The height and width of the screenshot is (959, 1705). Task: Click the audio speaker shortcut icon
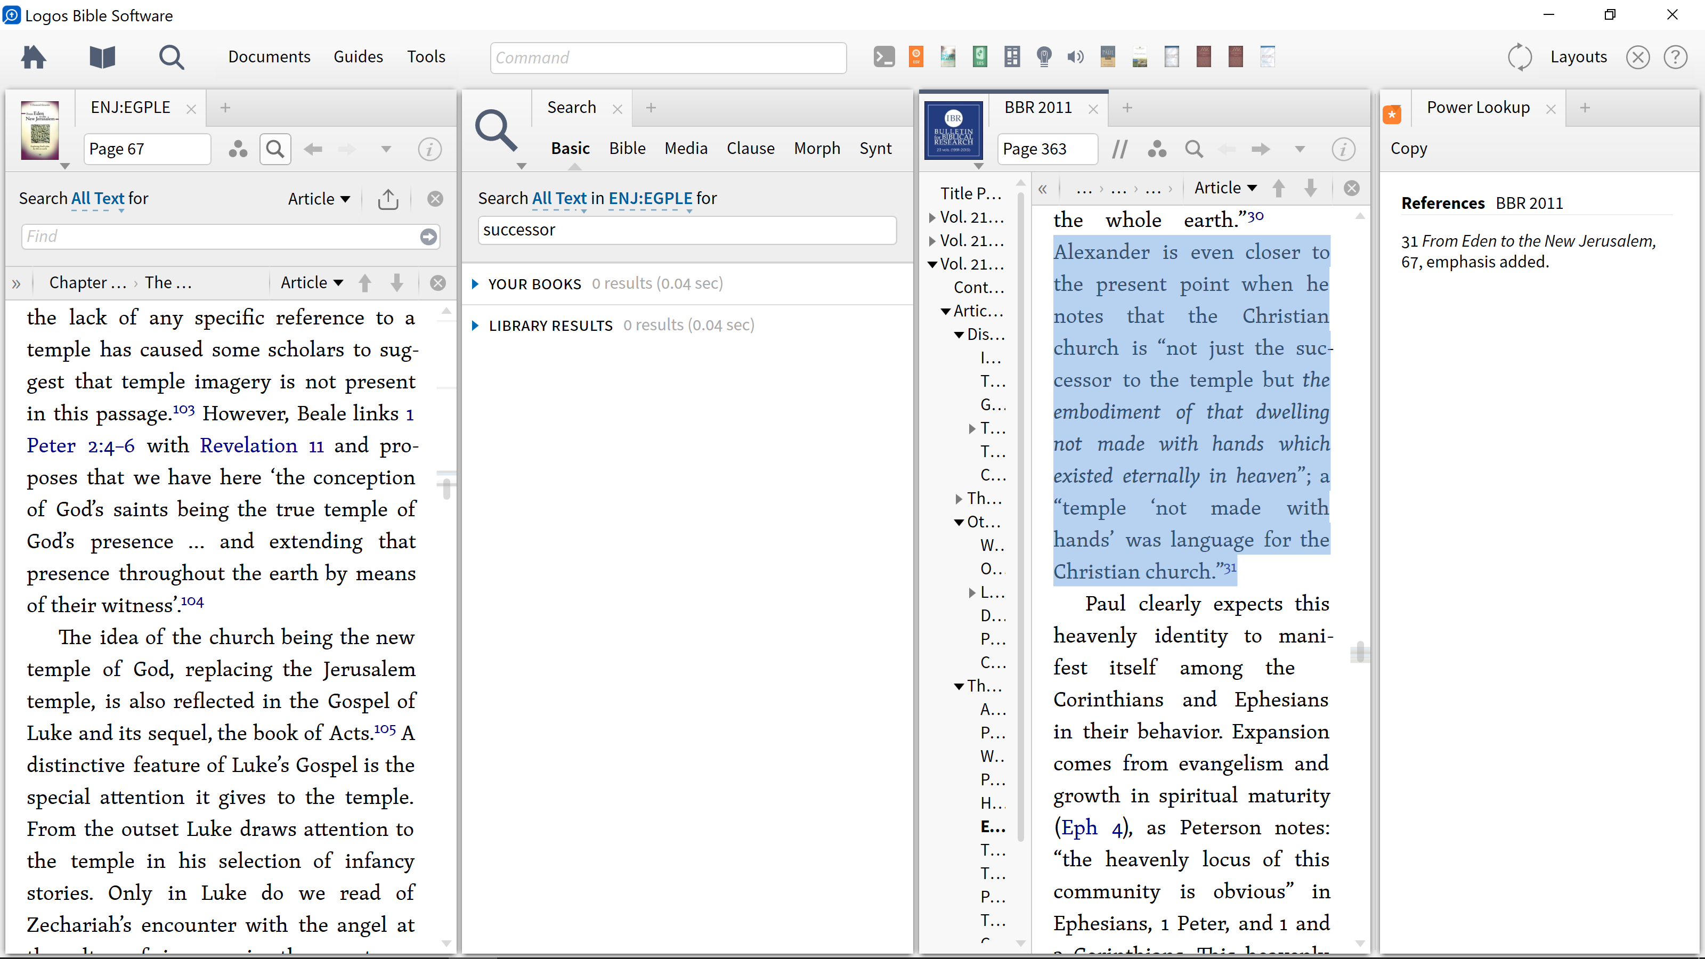tap(1076, 57)
